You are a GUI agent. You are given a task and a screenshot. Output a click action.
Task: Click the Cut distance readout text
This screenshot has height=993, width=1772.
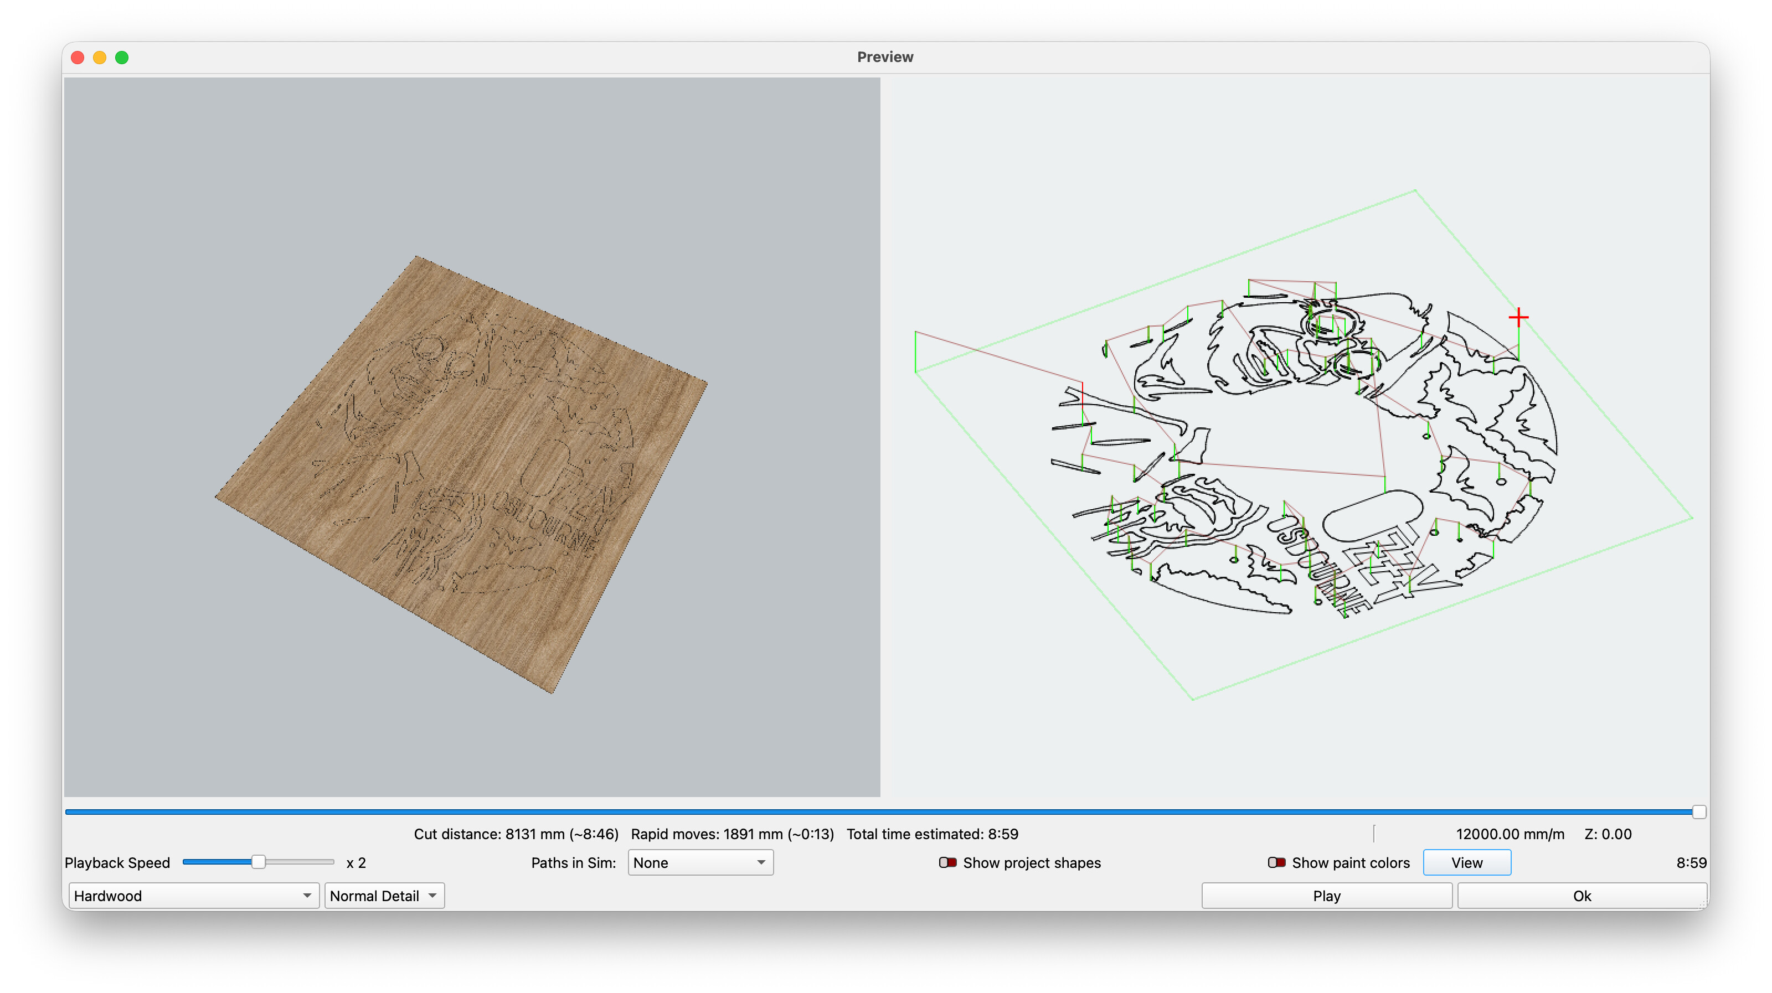click(516, 834)
